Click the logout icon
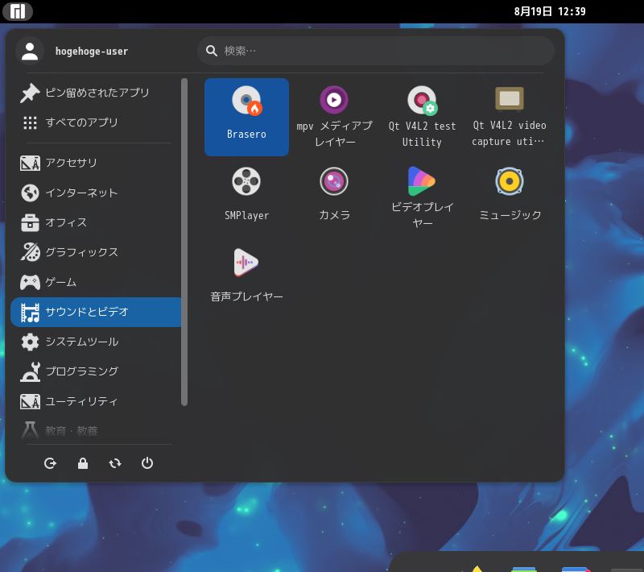The width and height of the screenshot is (644, 572). tap(50, 463)
